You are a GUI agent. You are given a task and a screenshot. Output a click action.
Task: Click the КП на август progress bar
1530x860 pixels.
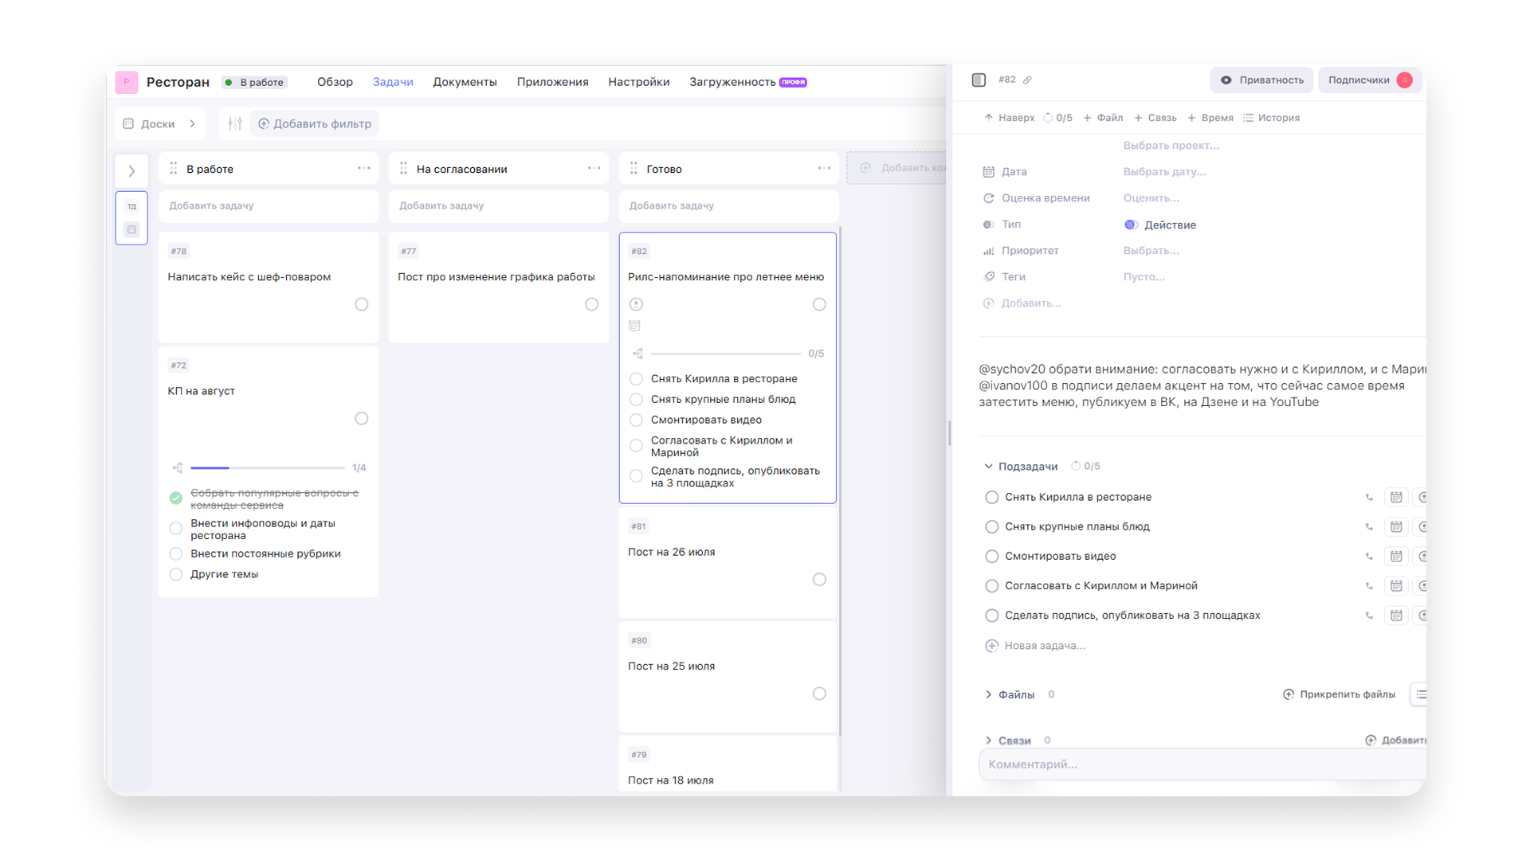(268, 467)
